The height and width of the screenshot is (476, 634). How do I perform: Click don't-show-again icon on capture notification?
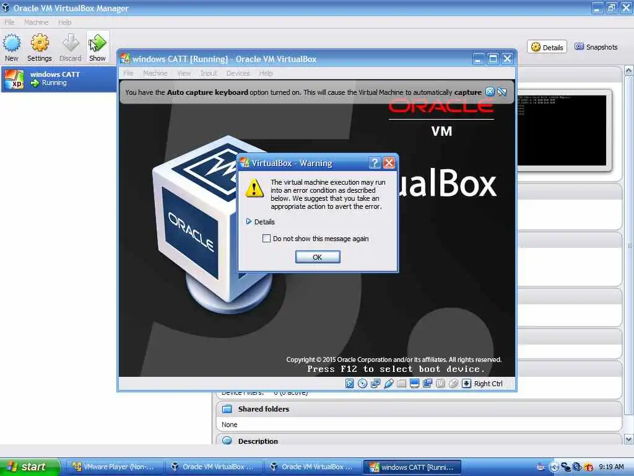(502, 92)
